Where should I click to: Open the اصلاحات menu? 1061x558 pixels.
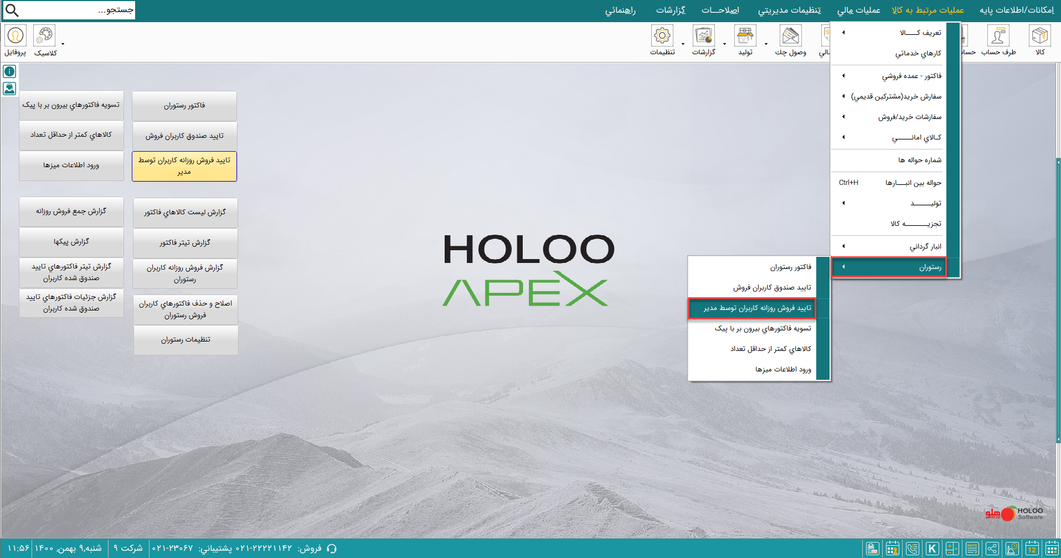tap(720, 10)
